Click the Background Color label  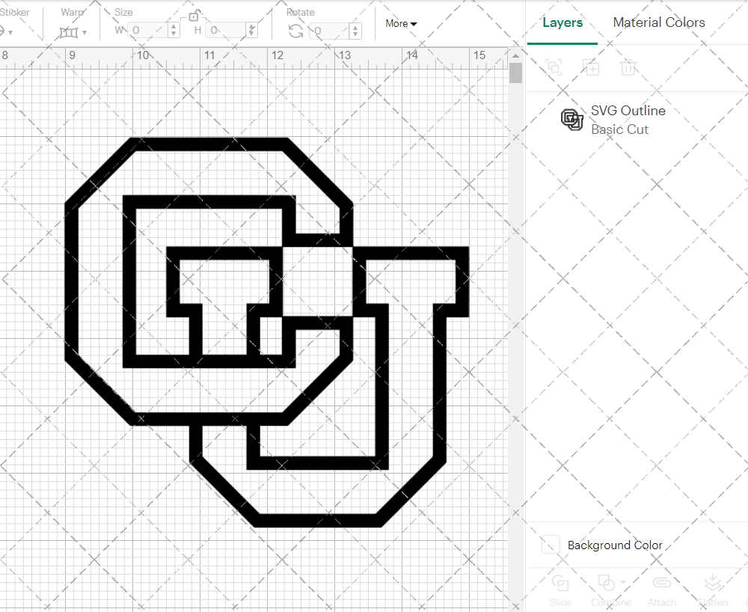pos(615,545)
